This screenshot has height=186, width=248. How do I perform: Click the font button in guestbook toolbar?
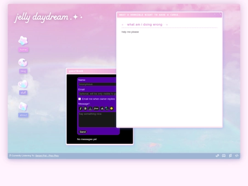click(x=96, y=108)
